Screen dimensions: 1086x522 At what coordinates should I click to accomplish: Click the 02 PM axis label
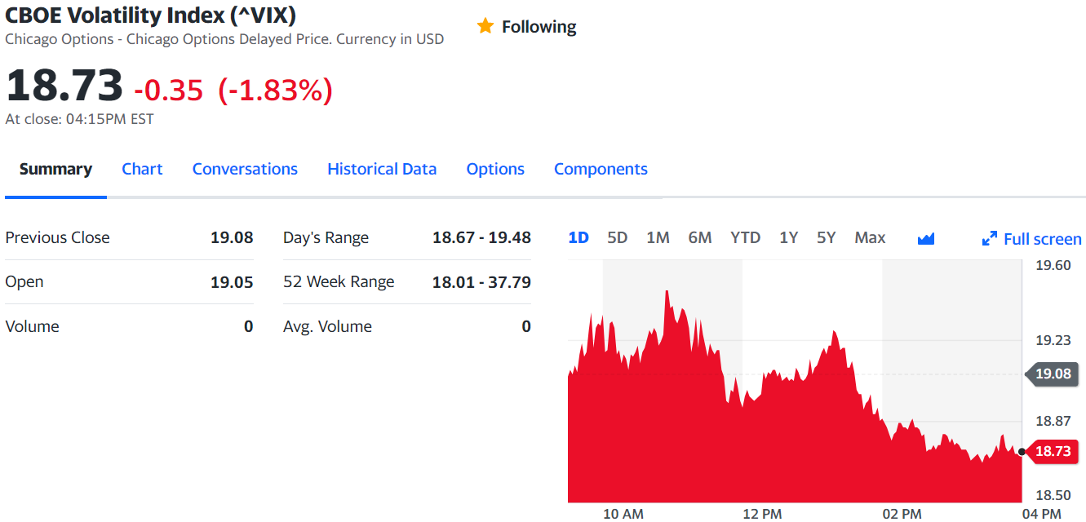pyautogui.click(x=902, y=514)
